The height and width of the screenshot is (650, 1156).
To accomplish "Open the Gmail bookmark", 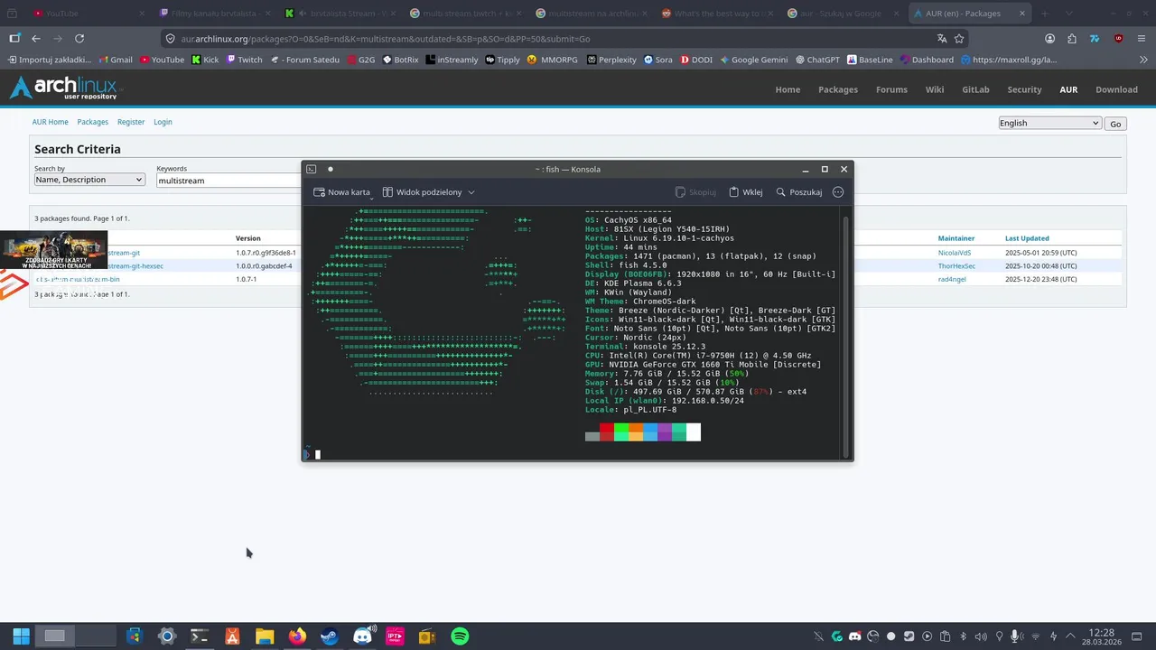I will coord(115,60).
